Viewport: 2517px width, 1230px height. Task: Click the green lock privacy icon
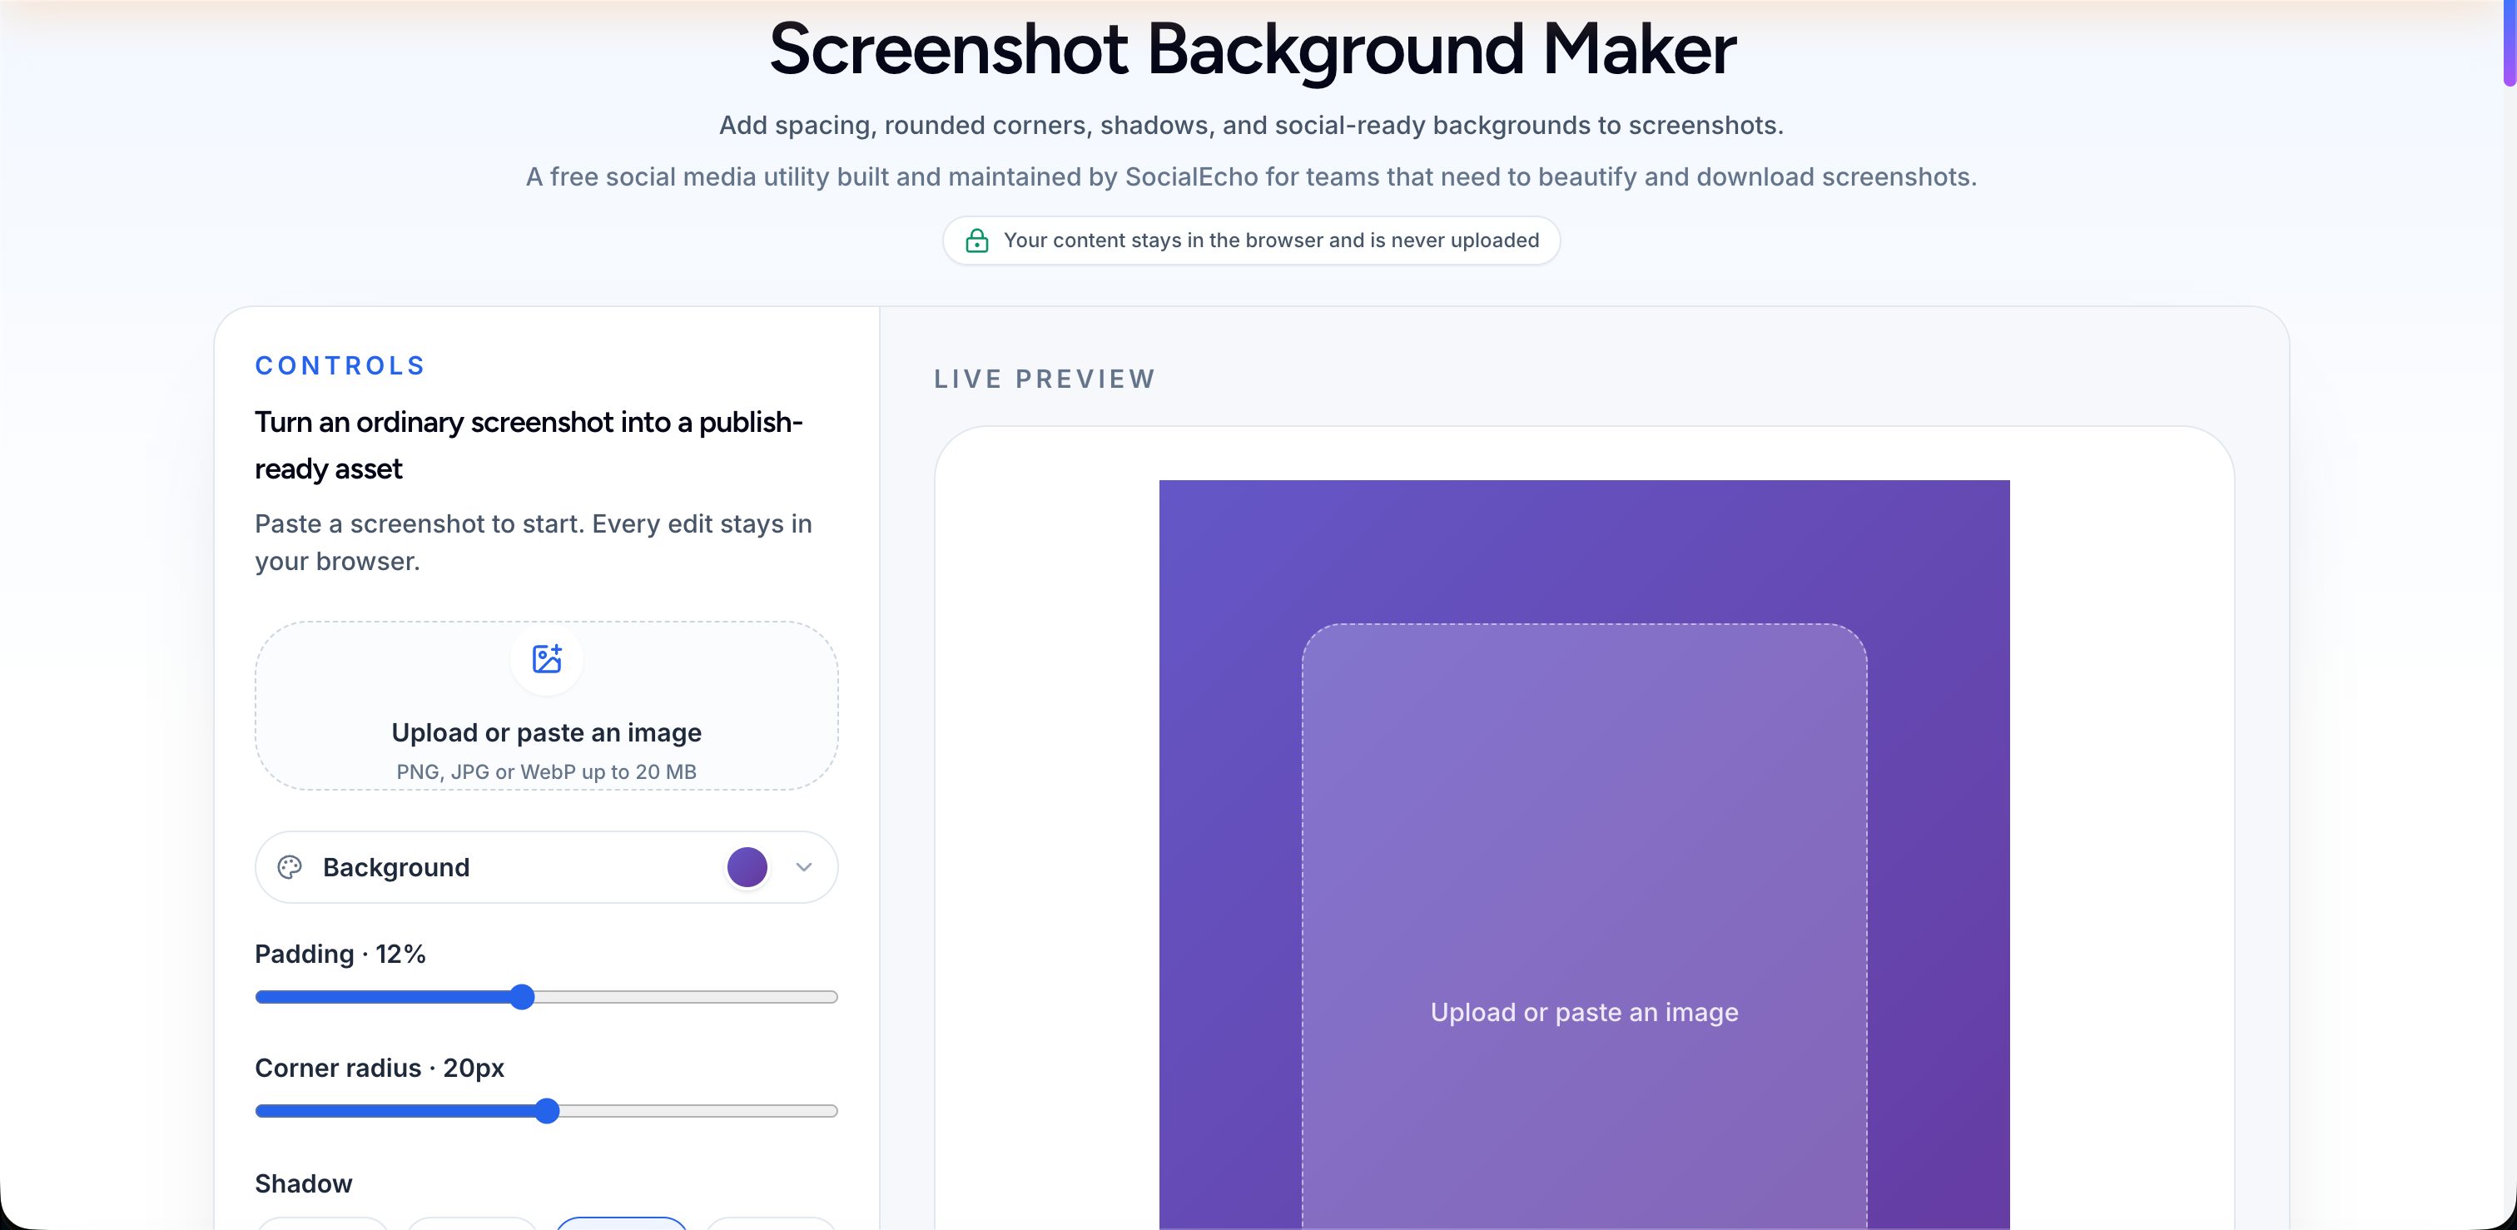976,241
